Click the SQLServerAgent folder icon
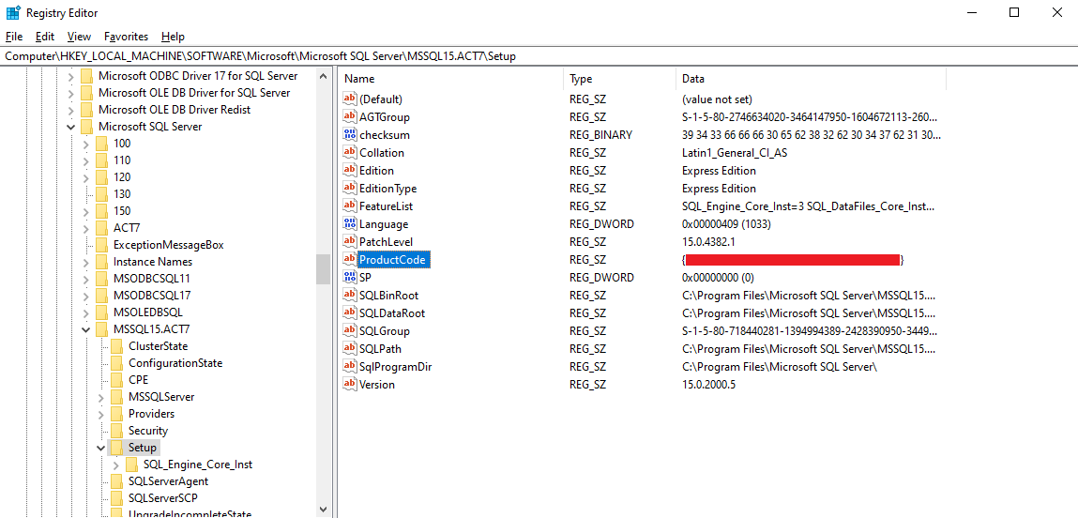Image resolution: width=1078 pixels, height=518 pixels. tap(117, 480)
